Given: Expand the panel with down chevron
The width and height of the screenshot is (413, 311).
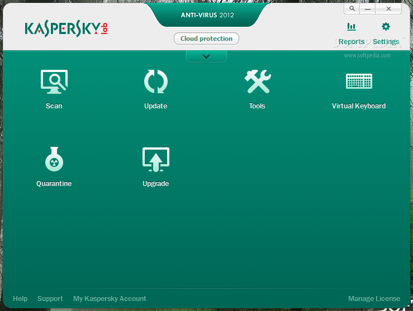Looking at the screenshot, I should pyautogui.click(x=206, y=56).
